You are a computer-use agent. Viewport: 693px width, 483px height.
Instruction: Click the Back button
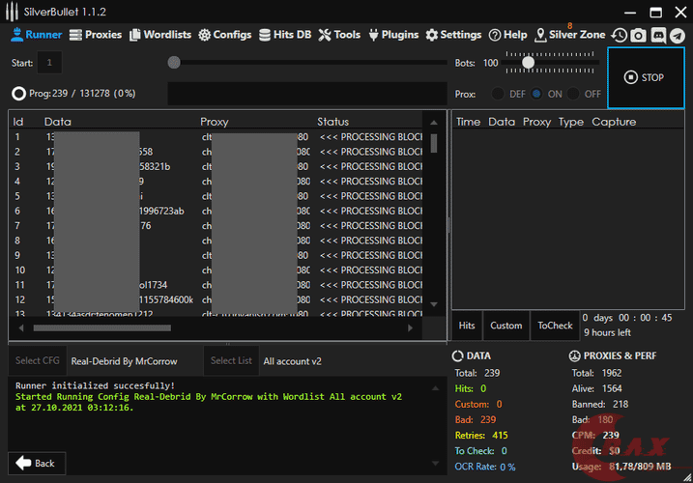pyautogui.click(x=35, y=464)
